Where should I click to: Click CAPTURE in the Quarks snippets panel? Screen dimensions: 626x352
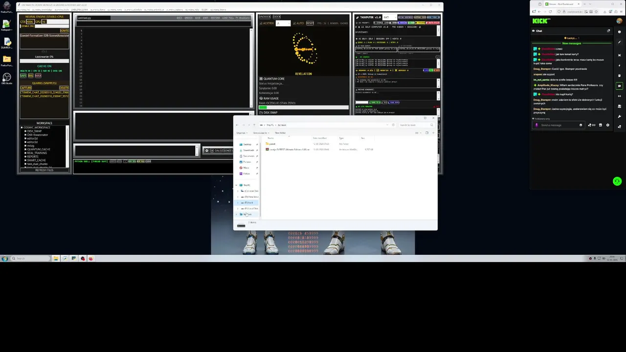[26, 88]
